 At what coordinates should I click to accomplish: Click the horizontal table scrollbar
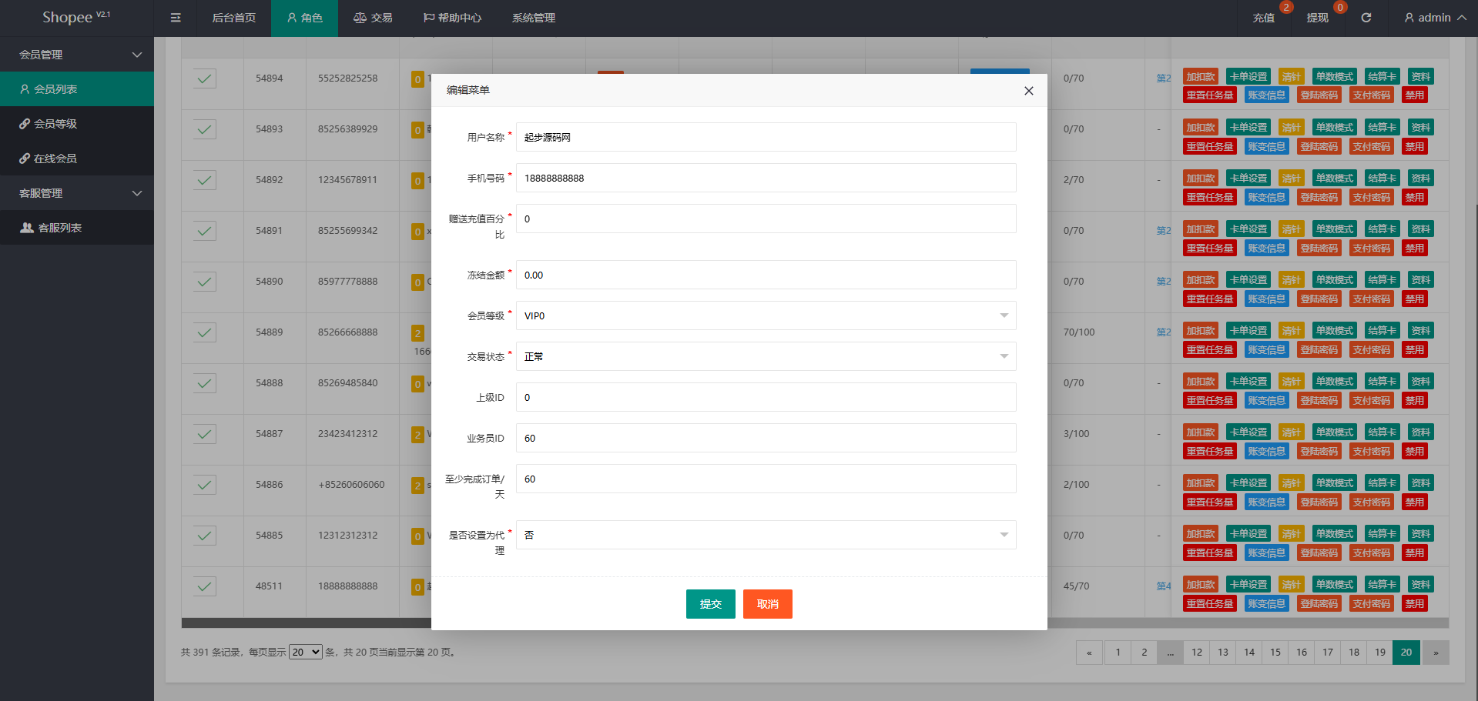click(815, 623)
